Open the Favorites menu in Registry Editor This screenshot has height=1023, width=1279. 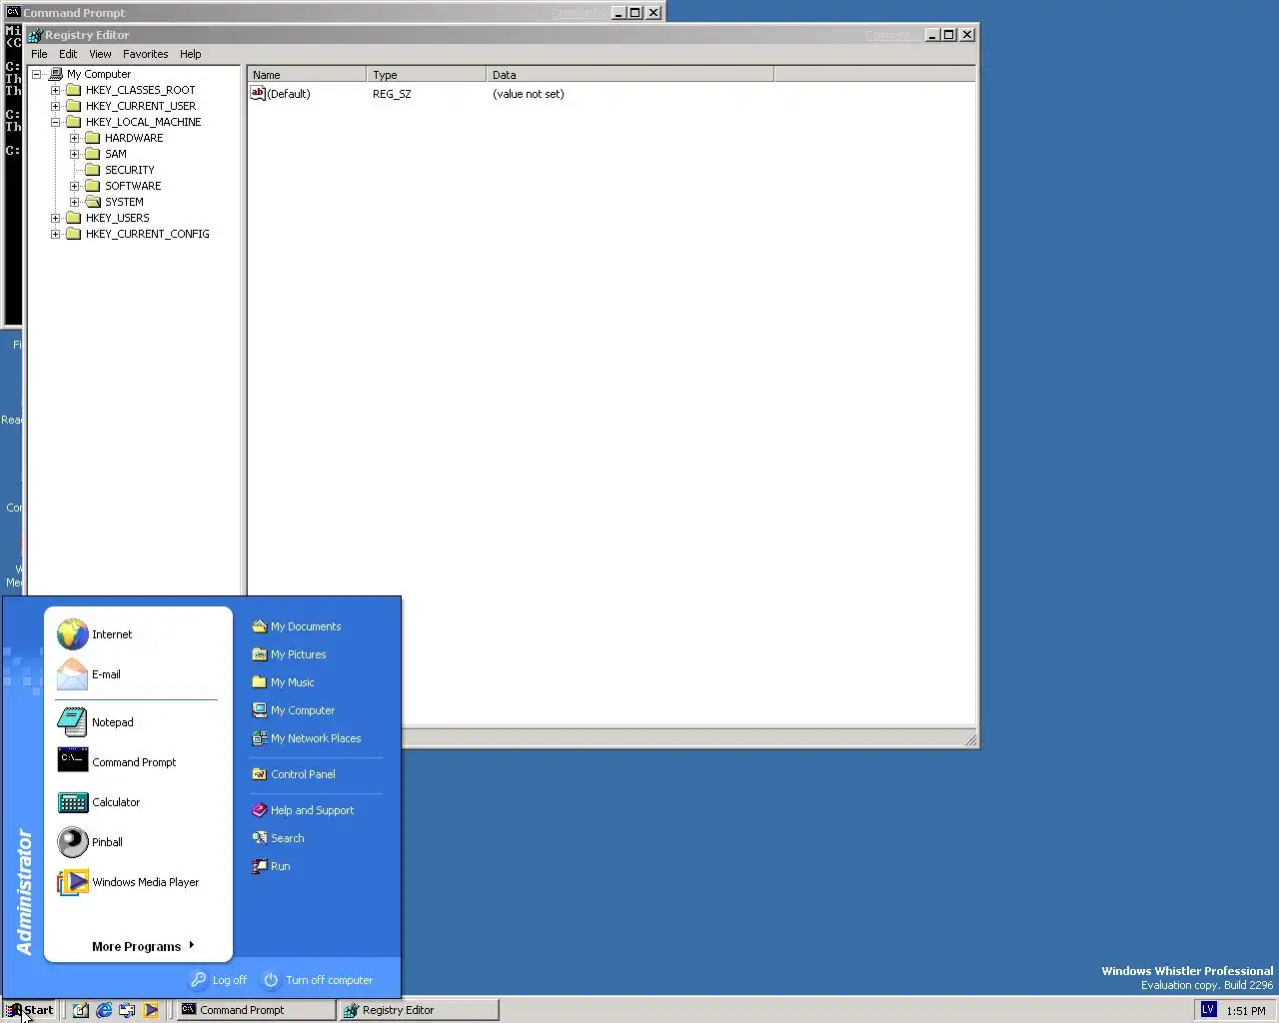(x=146, y=54)
